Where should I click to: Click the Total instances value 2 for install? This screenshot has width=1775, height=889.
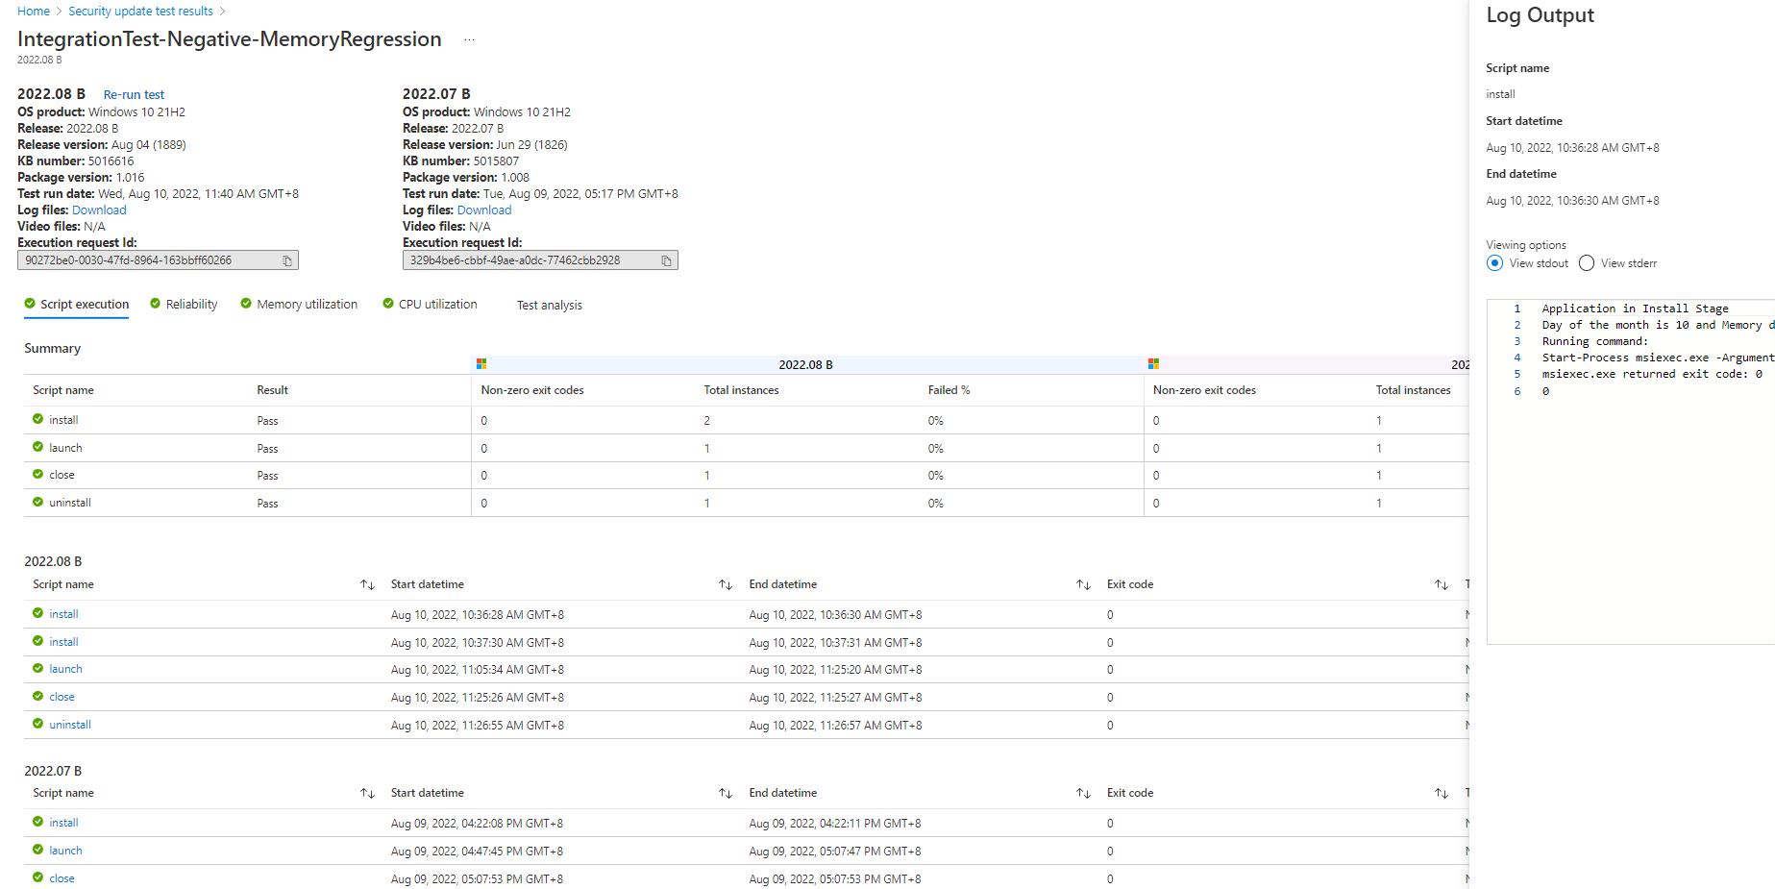point(706,420)
